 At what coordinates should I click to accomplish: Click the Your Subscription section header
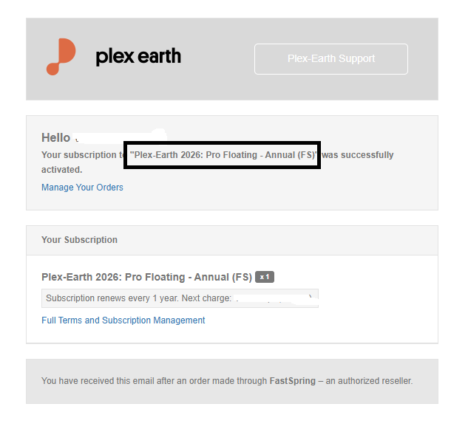pyautogui.click(x=79, y=240)
